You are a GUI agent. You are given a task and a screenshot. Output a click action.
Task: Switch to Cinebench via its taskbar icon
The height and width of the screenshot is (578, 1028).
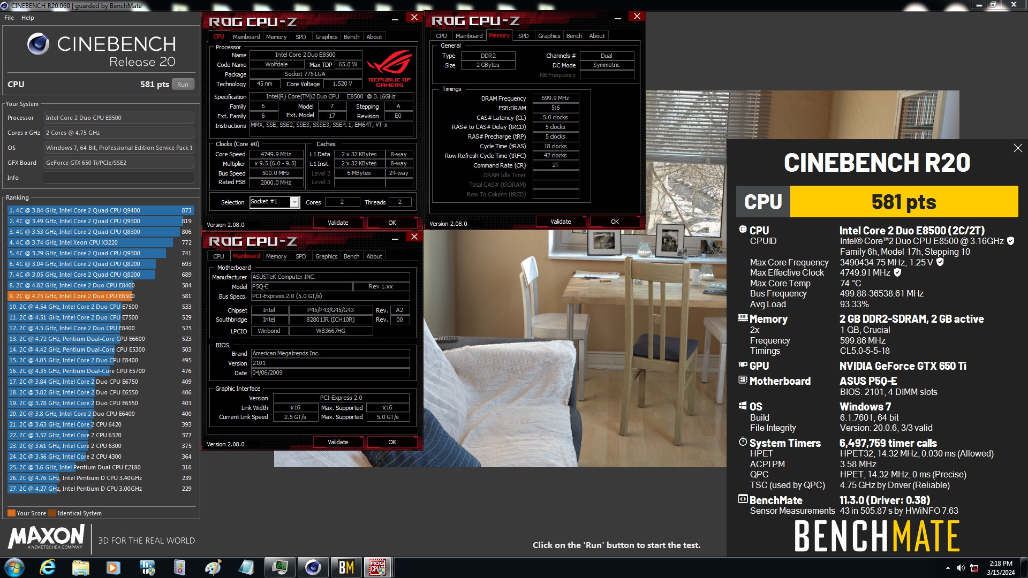313,567
